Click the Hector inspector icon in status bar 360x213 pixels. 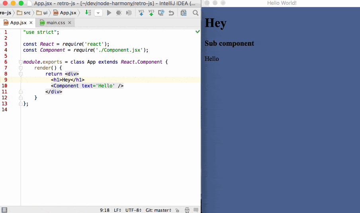187,210
